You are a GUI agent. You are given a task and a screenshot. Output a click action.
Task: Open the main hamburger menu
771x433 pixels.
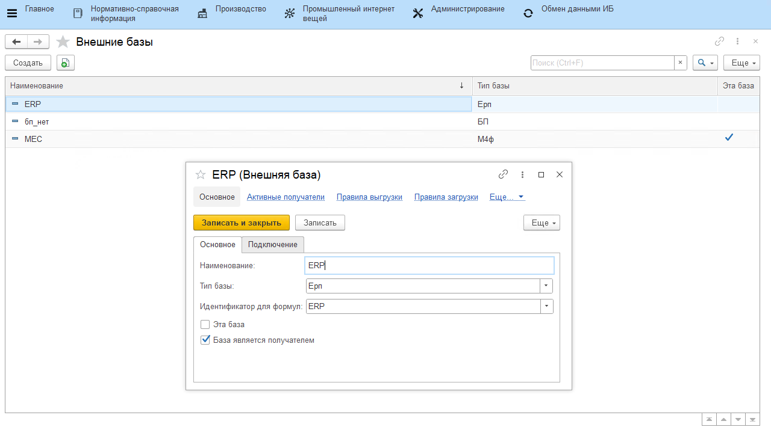click(x=11, y=14)
